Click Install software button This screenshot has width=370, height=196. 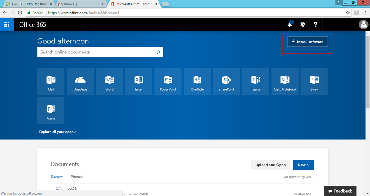pyautogui.click(x=308, y=42)
